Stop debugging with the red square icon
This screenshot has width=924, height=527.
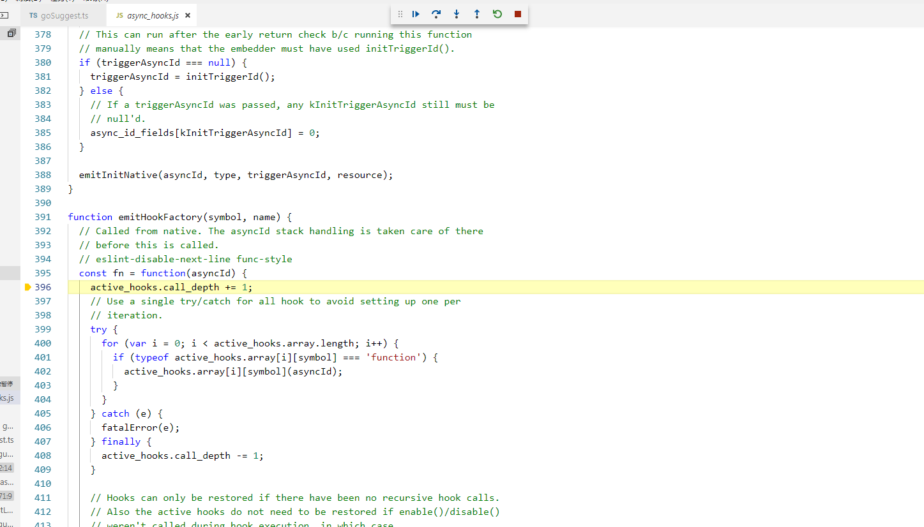(517, 13)
